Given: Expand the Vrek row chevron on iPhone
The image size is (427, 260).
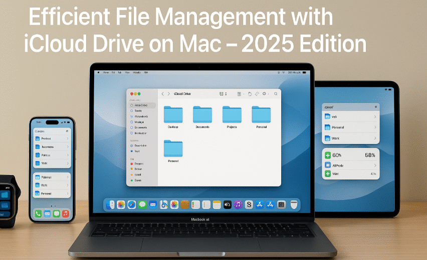Looking at the screenshot, I should tap(68, 163).
